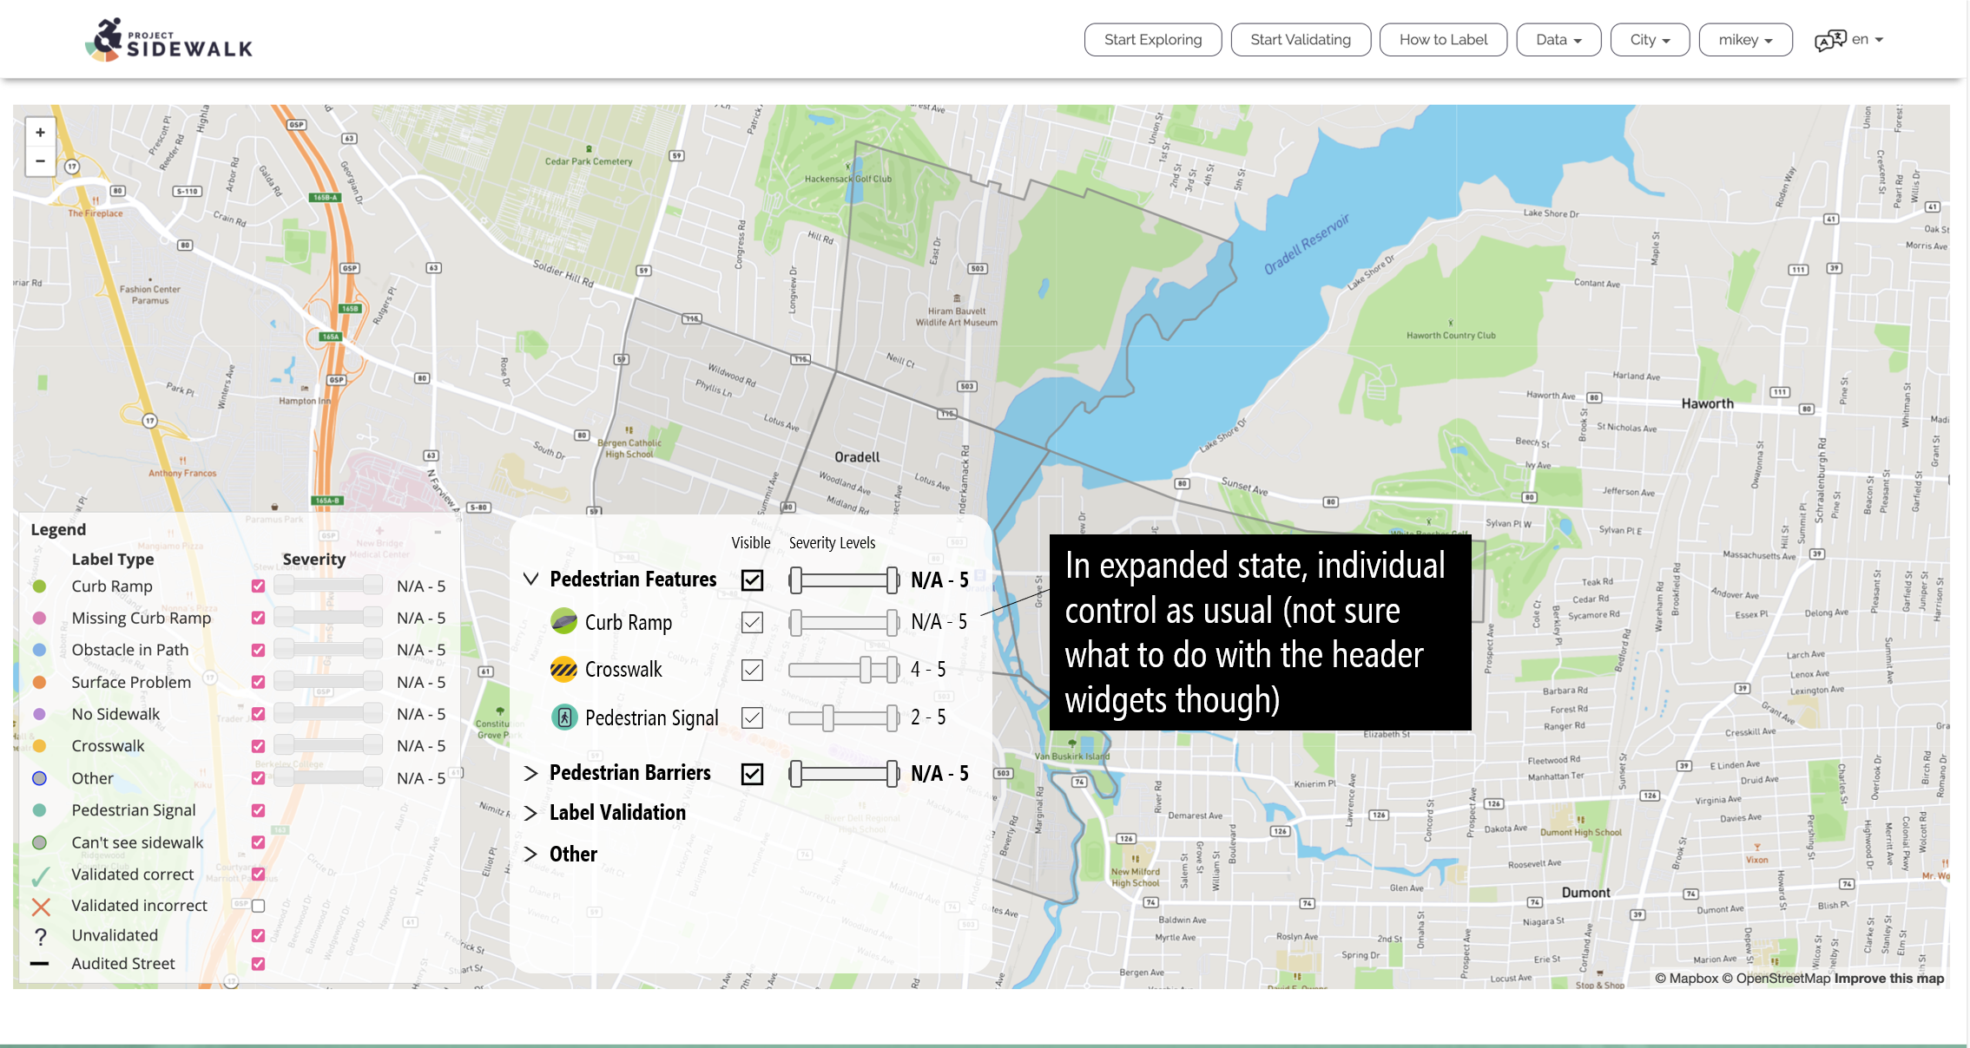Click the Project Sidewalk logo

point(168,38)
